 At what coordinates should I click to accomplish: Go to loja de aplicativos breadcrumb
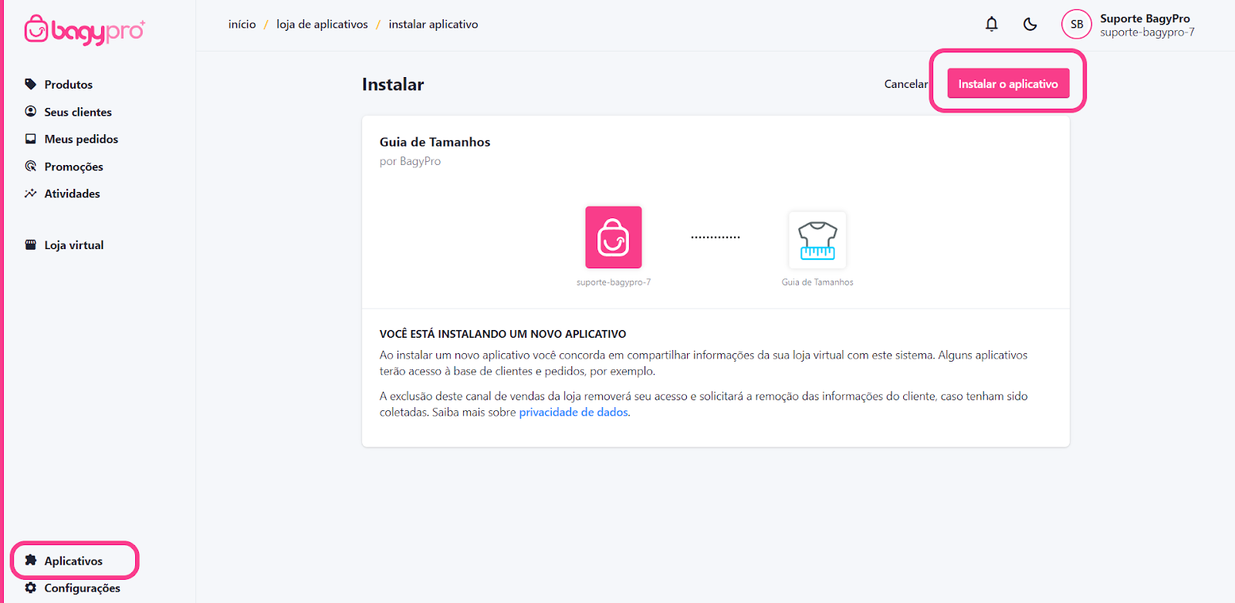point(322,24)
